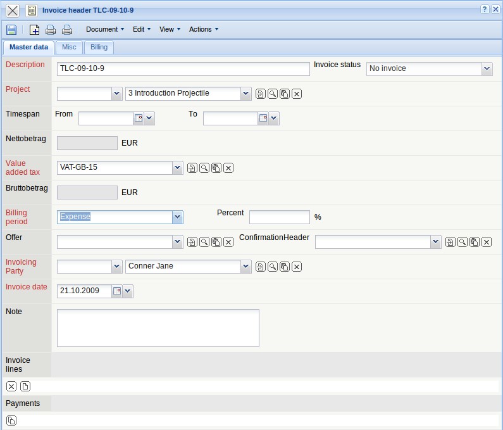
Task: Click the Save disk icon in toolbar
Action: pyautogui.click(x=11, y=29)
